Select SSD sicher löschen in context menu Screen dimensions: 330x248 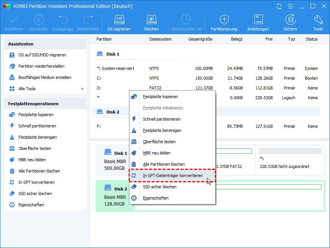(159, 187)
